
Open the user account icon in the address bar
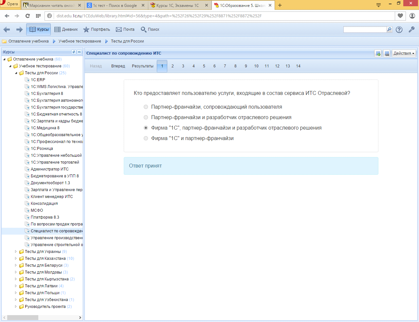[x=412, y=16]
